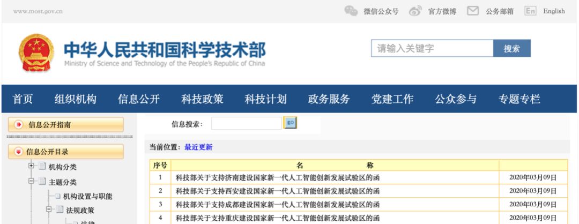This screenshot has width=579, height=224.
Task: Click the date in row 2
Action: point(533,191)
